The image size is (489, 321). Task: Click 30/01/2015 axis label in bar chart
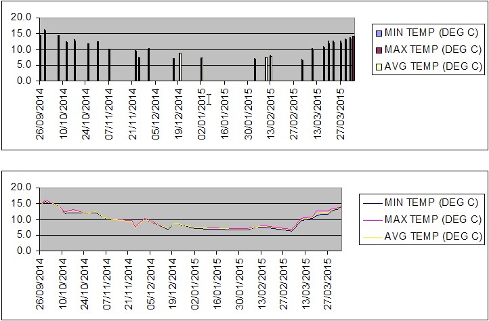[x=249, y=114]
